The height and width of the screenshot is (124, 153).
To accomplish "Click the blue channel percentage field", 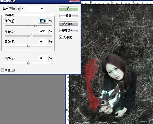I will point(44,42).
